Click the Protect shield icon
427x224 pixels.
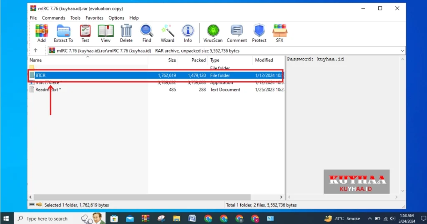(259, 33)
